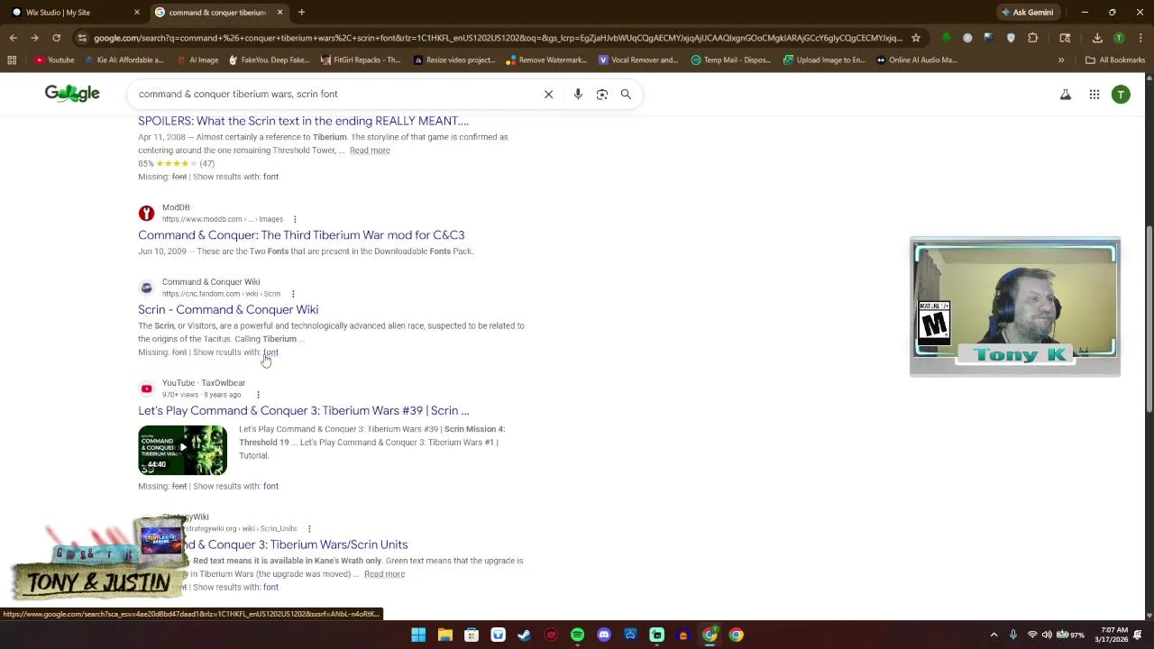Open Online AI Audio bookmark
This screenshot has height=649, width=1154.
(916, 60)
